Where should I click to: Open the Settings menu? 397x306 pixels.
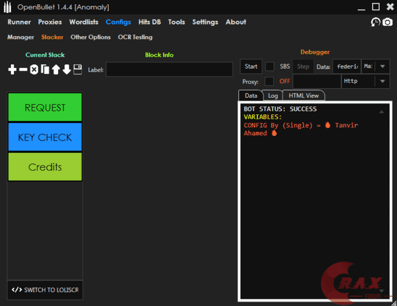[x=205, y=22]
